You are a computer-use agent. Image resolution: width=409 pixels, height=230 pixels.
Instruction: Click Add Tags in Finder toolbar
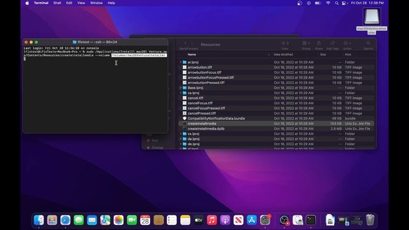(332, 43)
